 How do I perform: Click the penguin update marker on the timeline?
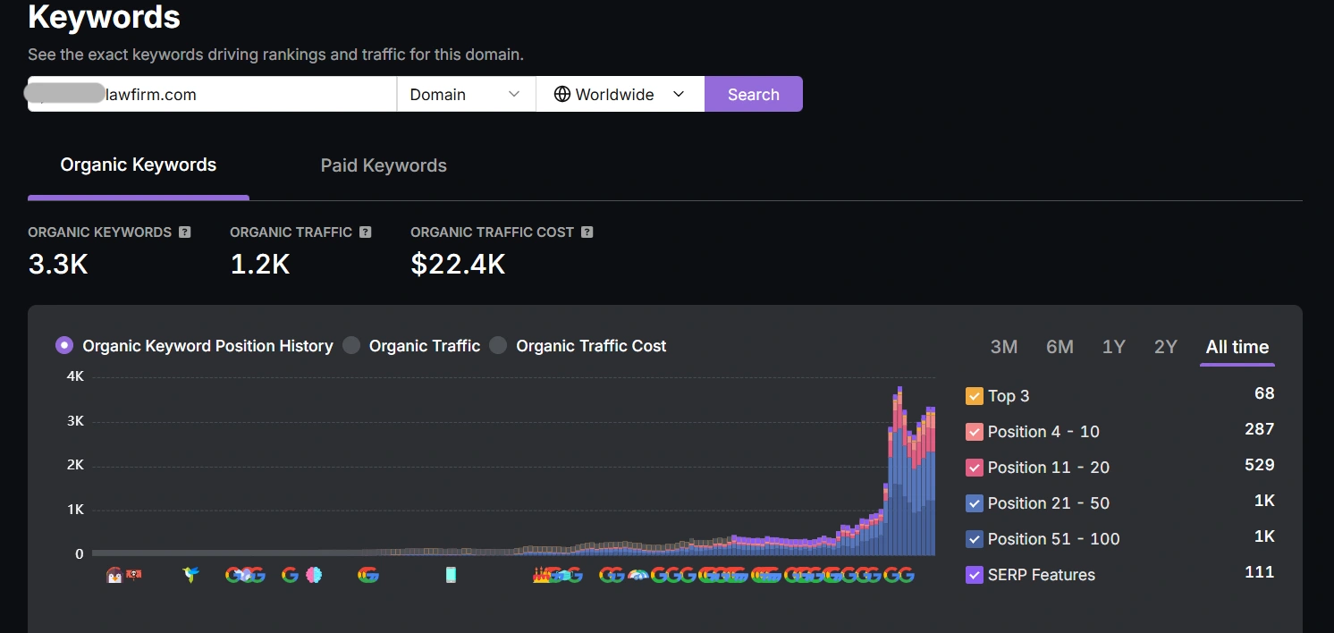(x=114, y=575)
